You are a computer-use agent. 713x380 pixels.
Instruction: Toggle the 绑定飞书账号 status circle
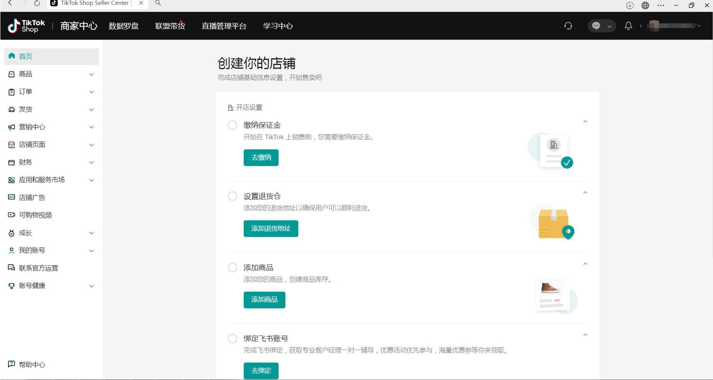[232, 338]
